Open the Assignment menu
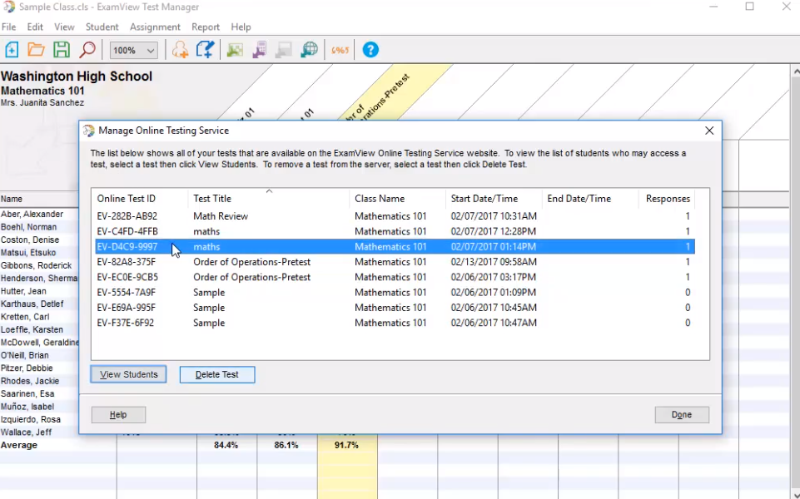The height and width of the screenshot is (499, 800). point(155,27)
